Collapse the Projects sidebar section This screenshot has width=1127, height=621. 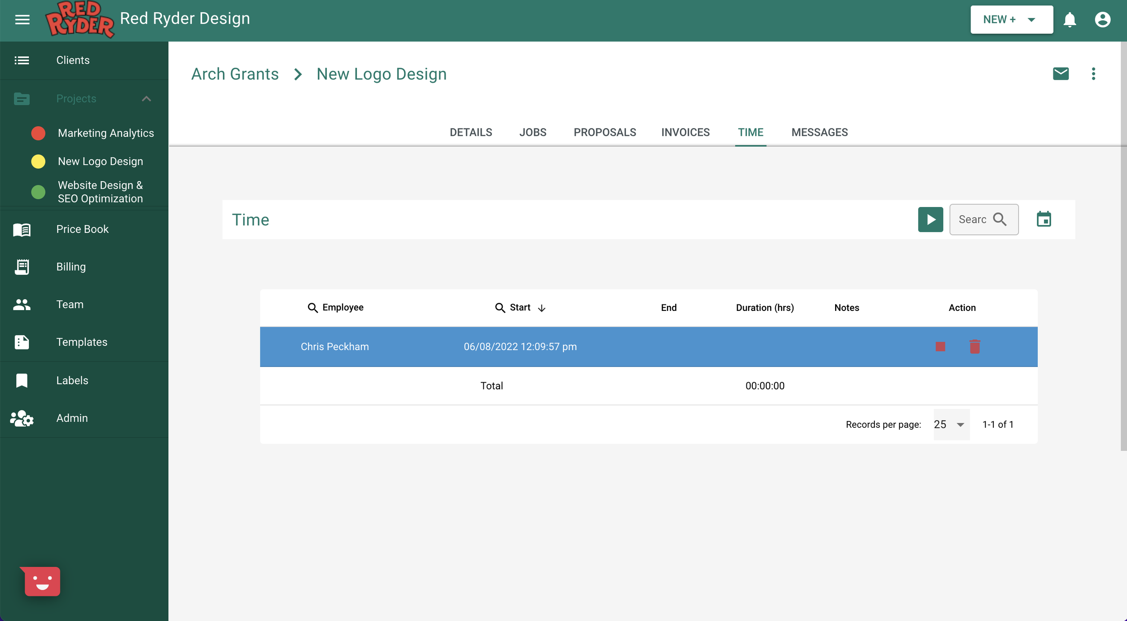pyautogui.click(x=146, y=99)
